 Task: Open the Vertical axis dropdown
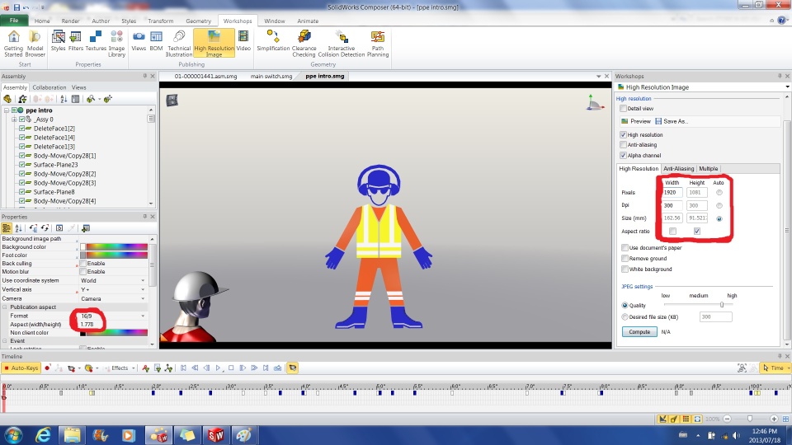pyautogui.click(x=143, y=289)
